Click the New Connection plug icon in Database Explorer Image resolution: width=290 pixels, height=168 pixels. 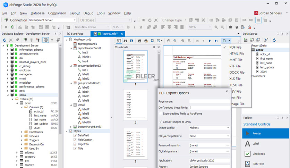coord(25,40)
